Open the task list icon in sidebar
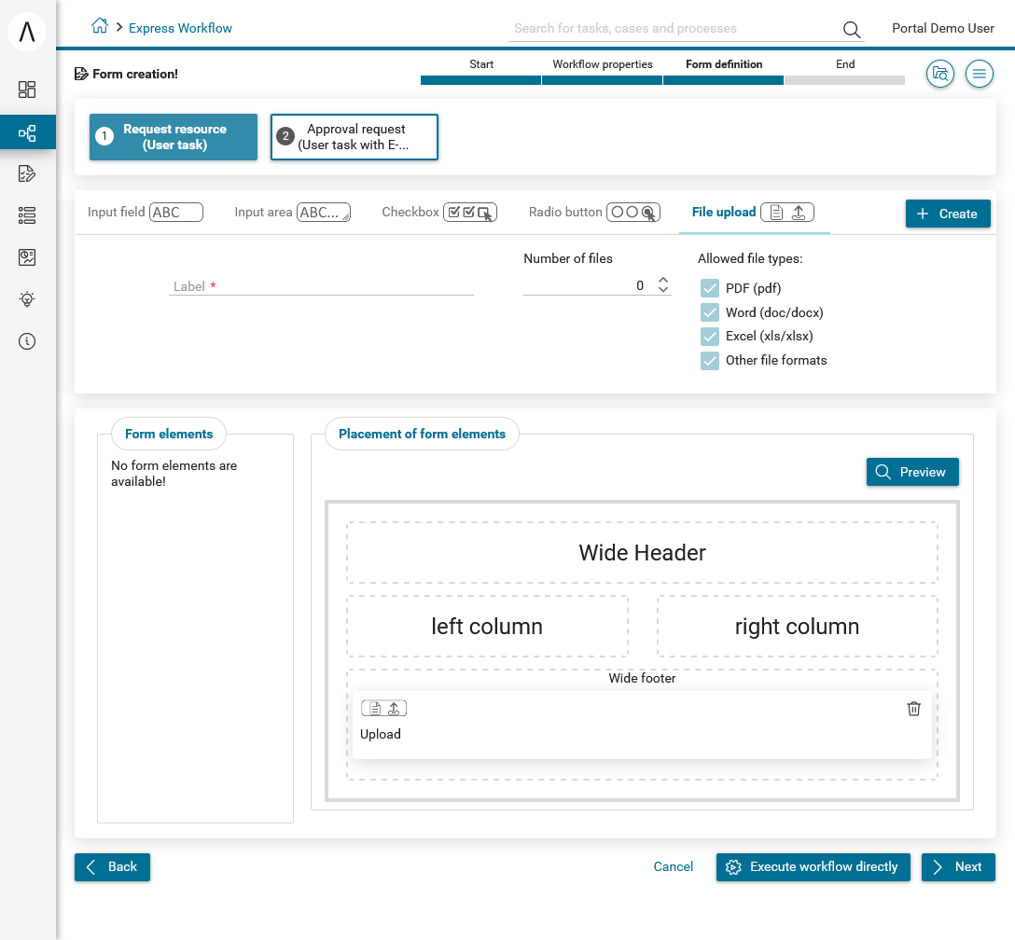The image size is (1015, 940). pos(27,215)
